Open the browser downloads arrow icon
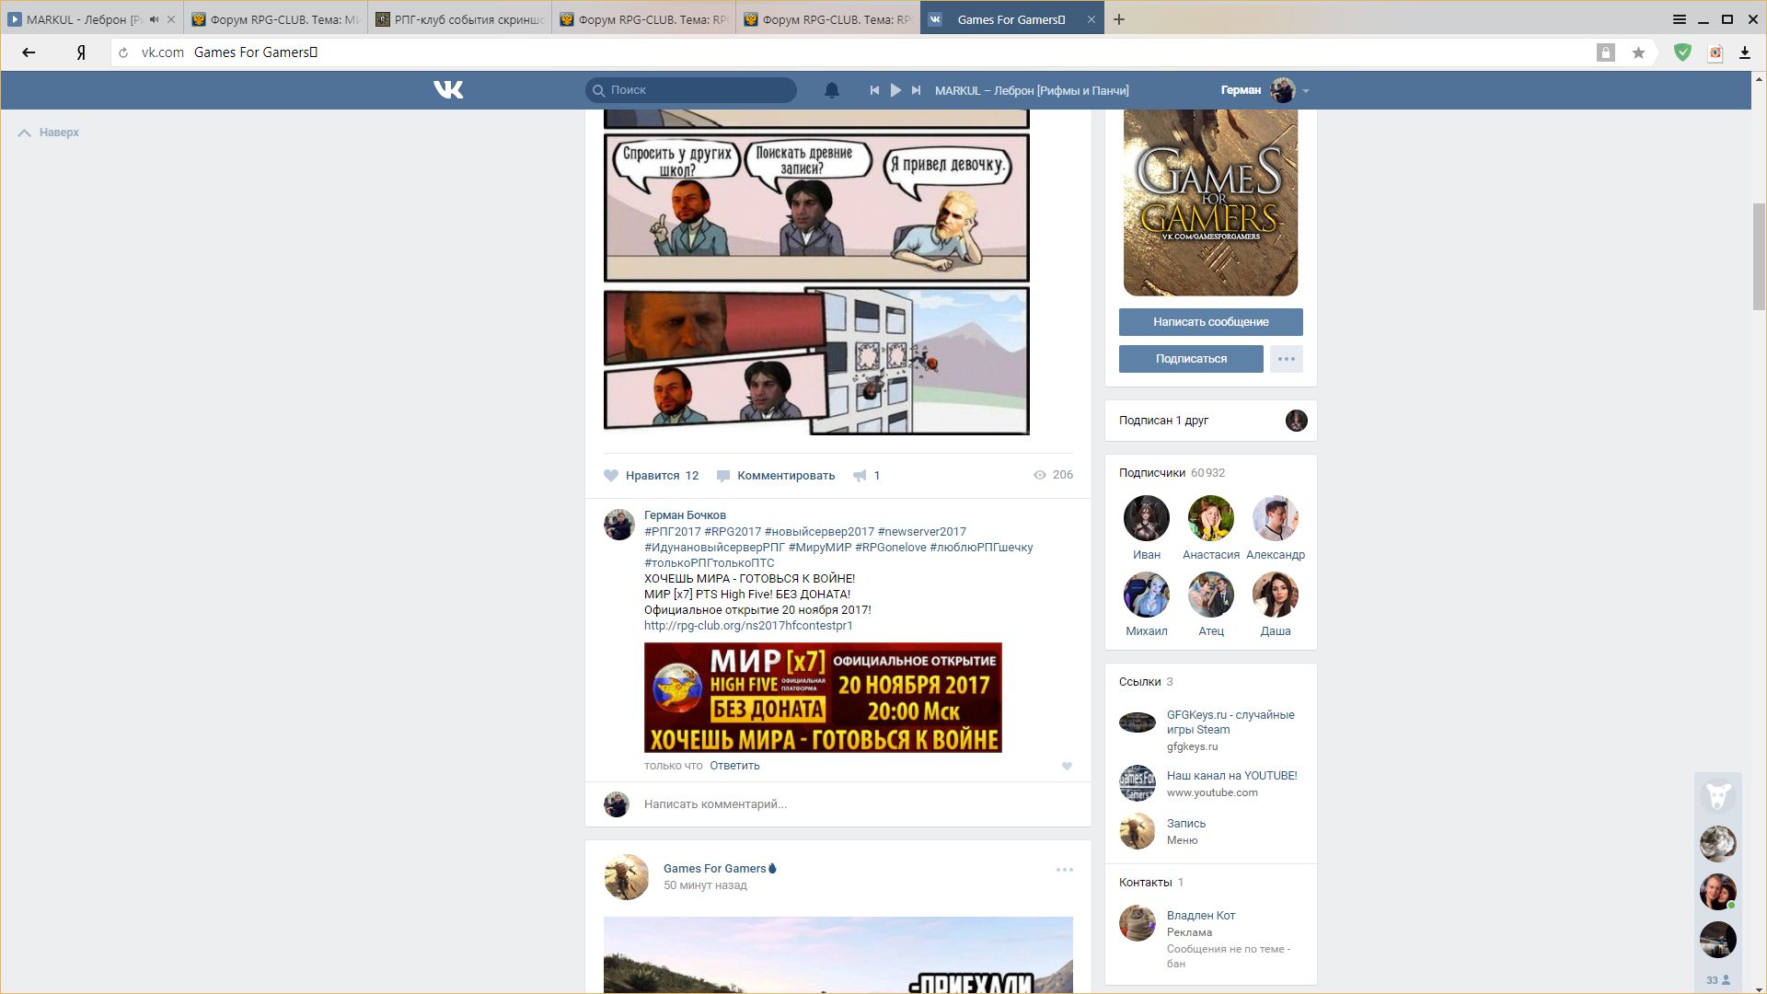1767x994 pixels. pos(1744,52)
